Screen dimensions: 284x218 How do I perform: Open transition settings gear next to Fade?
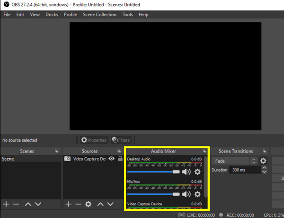pyautogui.click(x=263, y=161)
